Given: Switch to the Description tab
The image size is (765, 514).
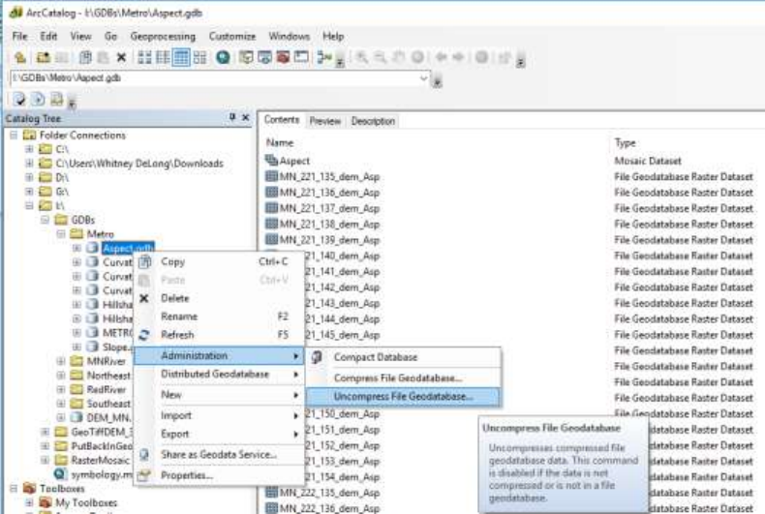Looking at the screenshot, I should pyautogui.click(x=373, y=121).
